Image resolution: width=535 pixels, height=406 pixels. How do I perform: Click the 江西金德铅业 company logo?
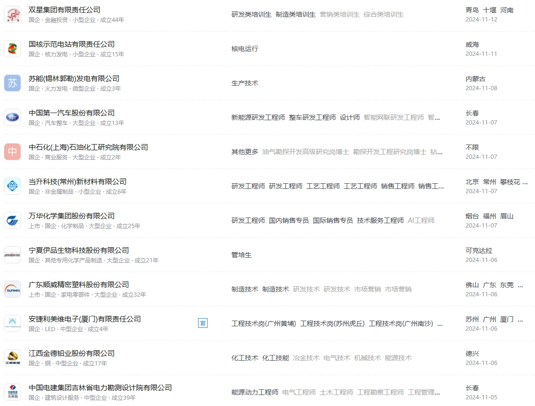coord(12,358)
